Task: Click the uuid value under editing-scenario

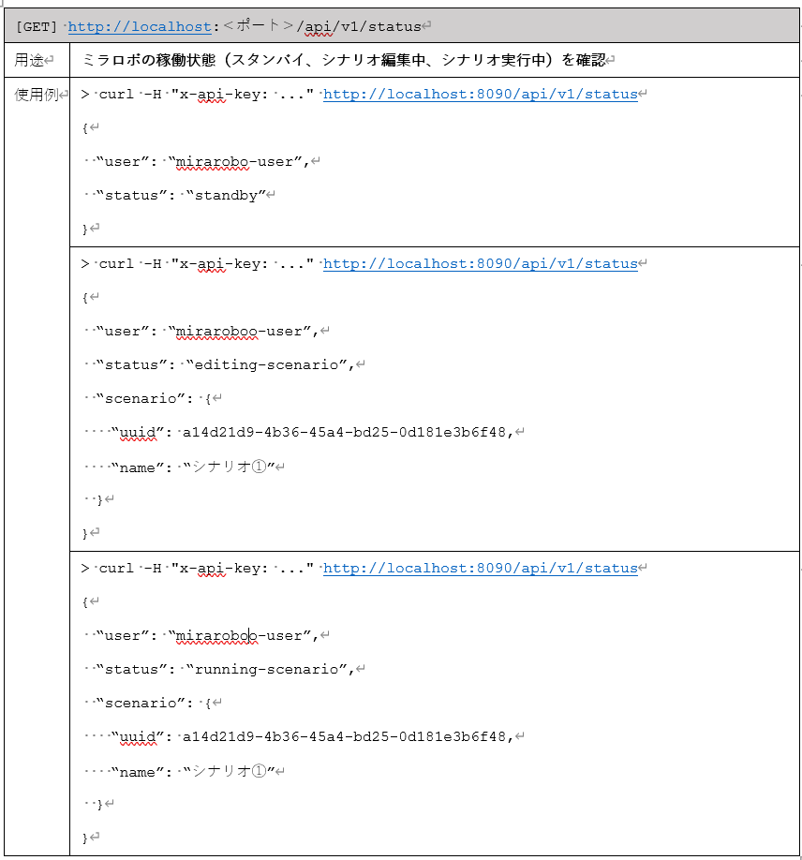Action: point(344,432)
